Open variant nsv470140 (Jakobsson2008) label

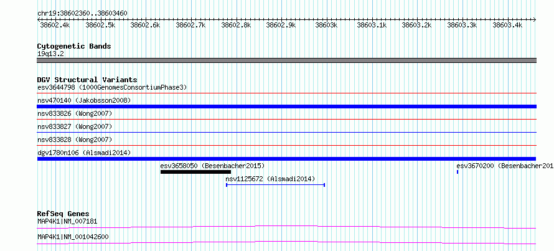coord(84,100)
